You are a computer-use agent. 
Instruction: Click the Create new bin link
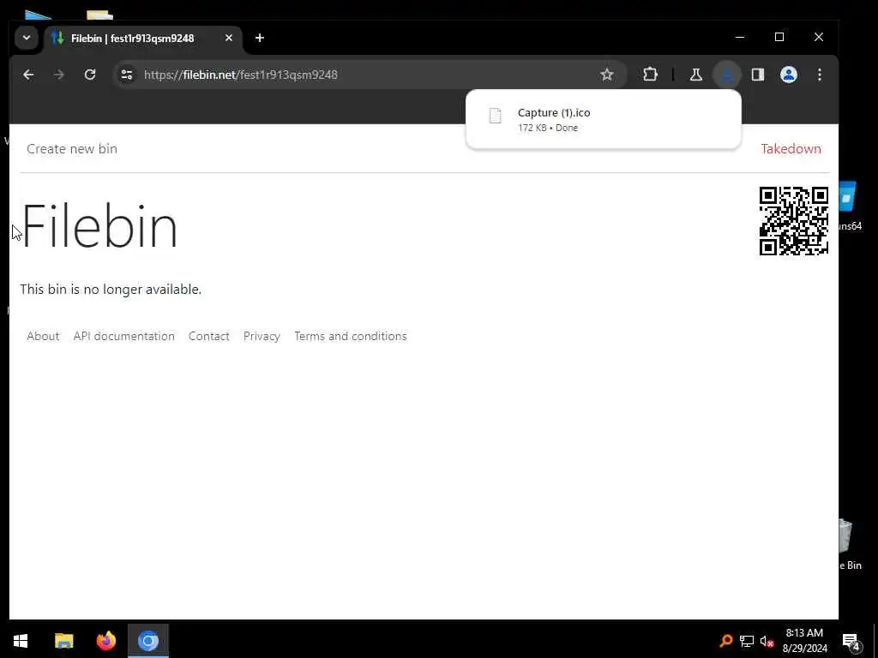point(72,149)
